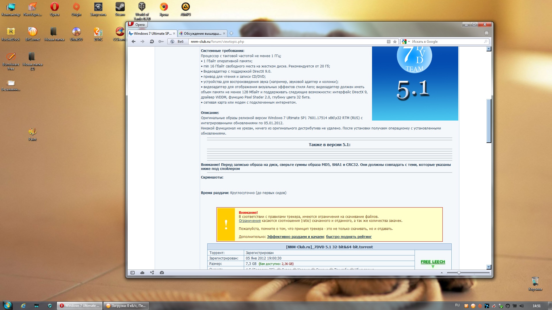The width and height of the screenshot is (552, 310).
Task: Select the UltraISO desktop icon
Action: [x=76, y=34]
